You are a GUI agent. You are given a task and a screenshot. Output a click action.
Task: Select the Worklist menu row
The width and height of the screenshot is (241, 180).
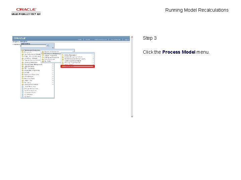click(37, 72)
